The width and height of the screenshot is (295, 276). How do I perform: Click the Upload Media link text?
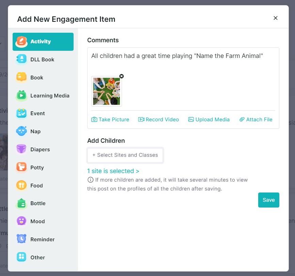[x=213, y=120]
